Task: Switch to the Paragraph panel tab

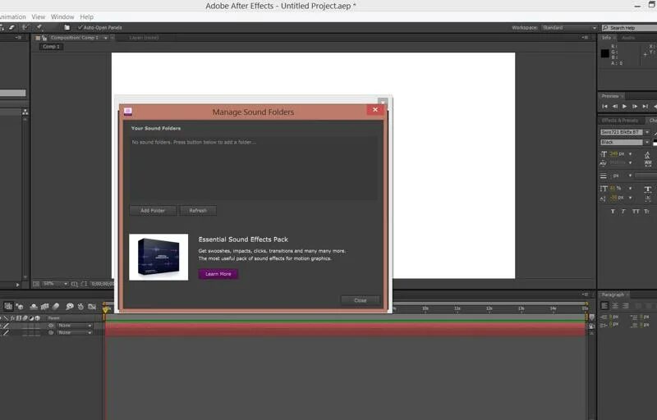Action: point(613,294)
